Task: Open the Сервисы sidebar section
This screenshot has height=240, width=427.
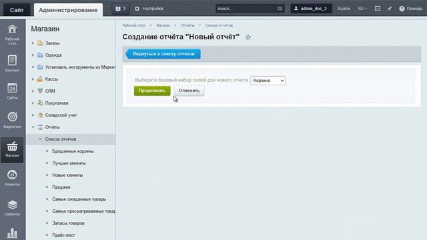Action: tap(12, 207)
